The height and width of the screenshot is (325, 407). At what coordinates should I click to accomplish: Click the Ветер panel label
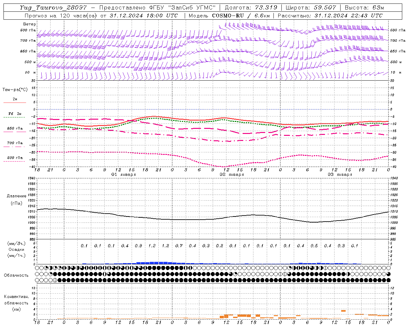30,24
